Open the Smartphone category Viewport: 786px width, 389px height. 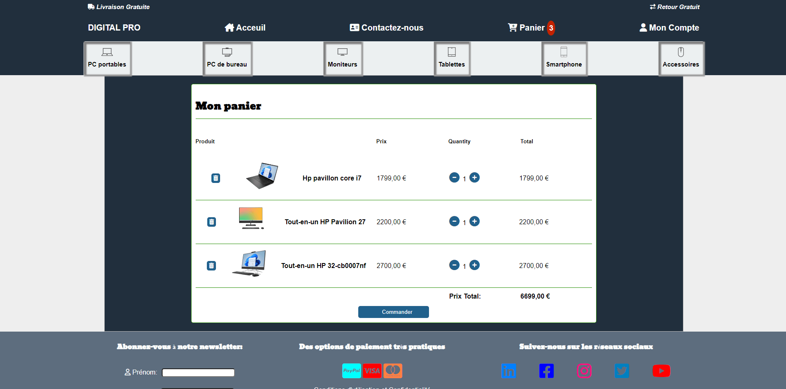click(564, 59)
